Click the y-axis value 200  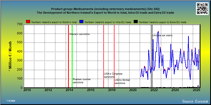click(20, 70)
